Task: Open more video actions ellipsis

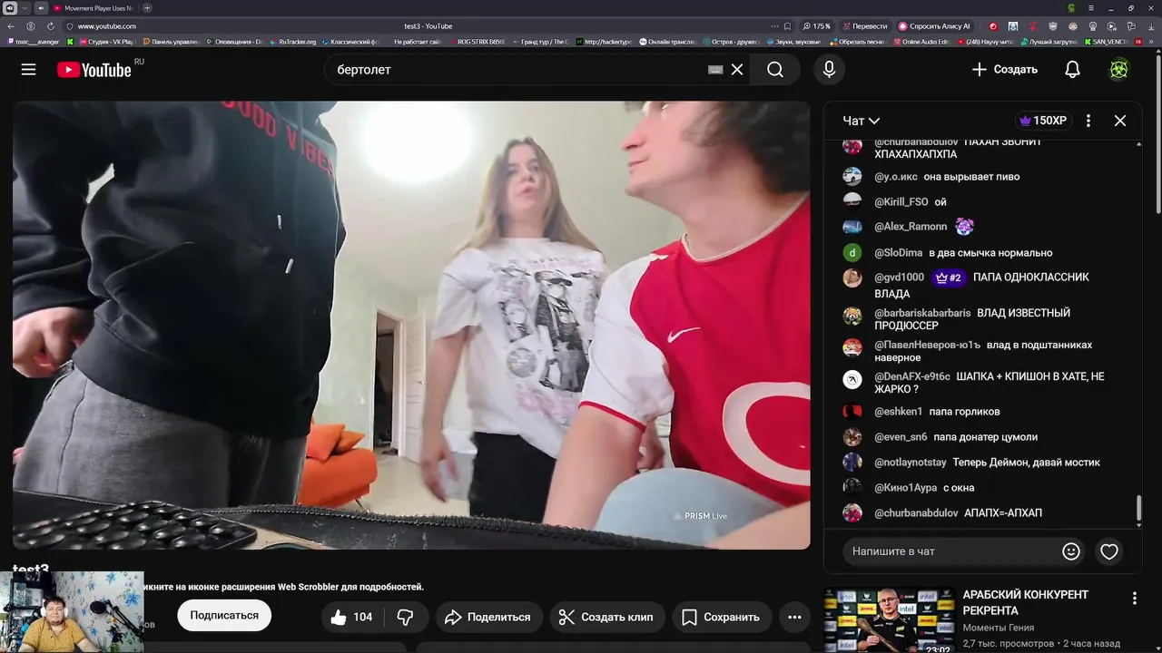Action: (794, 617)
